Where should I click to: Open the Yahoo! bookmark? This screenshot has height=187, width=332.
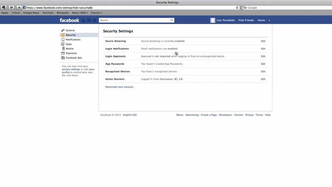(16, 13)
